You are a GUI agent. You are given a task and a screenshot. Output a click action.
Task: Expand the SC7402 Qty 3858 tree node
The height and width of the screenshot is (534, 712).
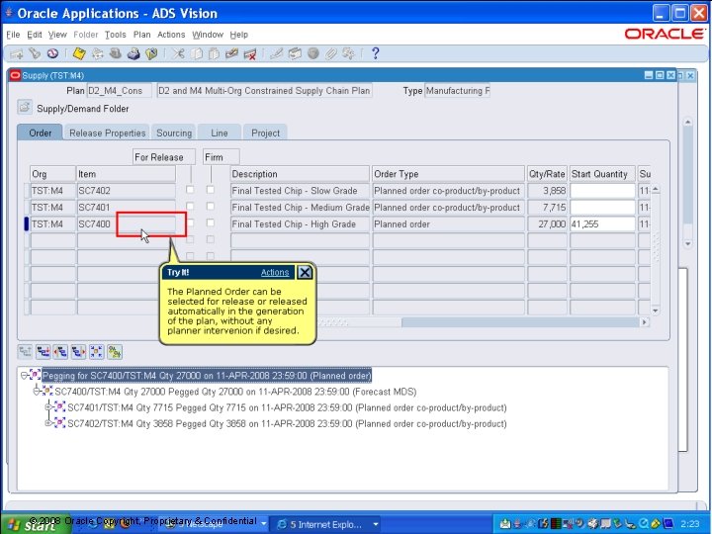[48, 423]
